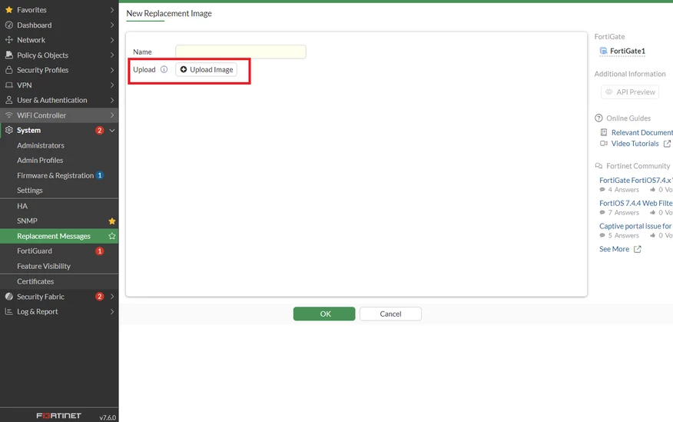Click the Upload info icon
Viewport: 673px width, 422px height.
(x=164, y=69)
